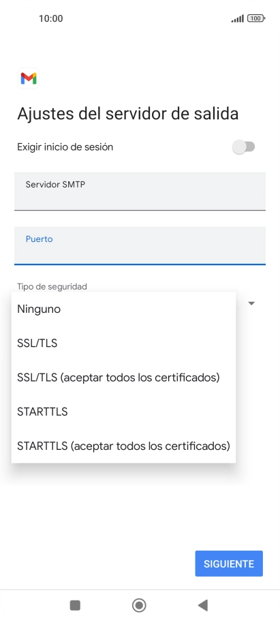This screenshot has width=280, height=623.
Task: Tap the clock in status bar
Action: point(51,18)
